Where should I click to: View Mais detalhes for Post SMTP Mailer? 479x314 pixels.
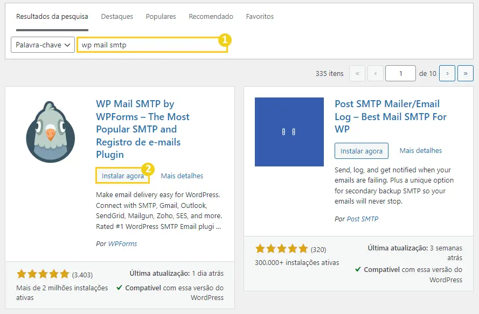[x=421, y=151]
